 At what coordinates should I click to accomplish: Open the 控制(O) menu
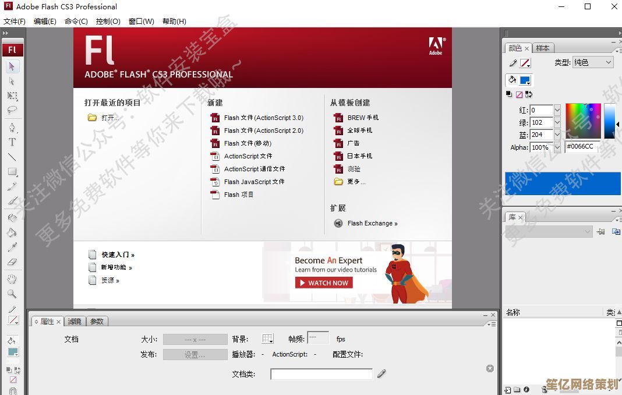(x=108, y=22)
